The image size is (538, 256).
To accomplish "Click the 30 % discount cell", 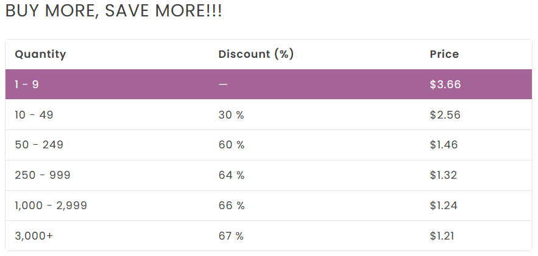I will click(231, 114).
